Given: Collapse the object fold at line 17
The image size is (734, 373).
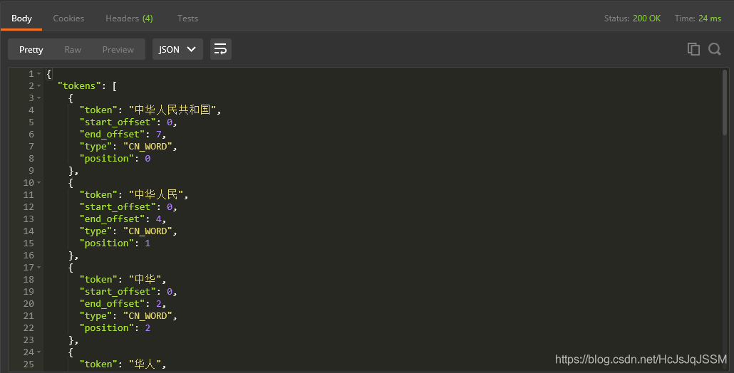Looking at the screenshot, I should click(39, 268).
